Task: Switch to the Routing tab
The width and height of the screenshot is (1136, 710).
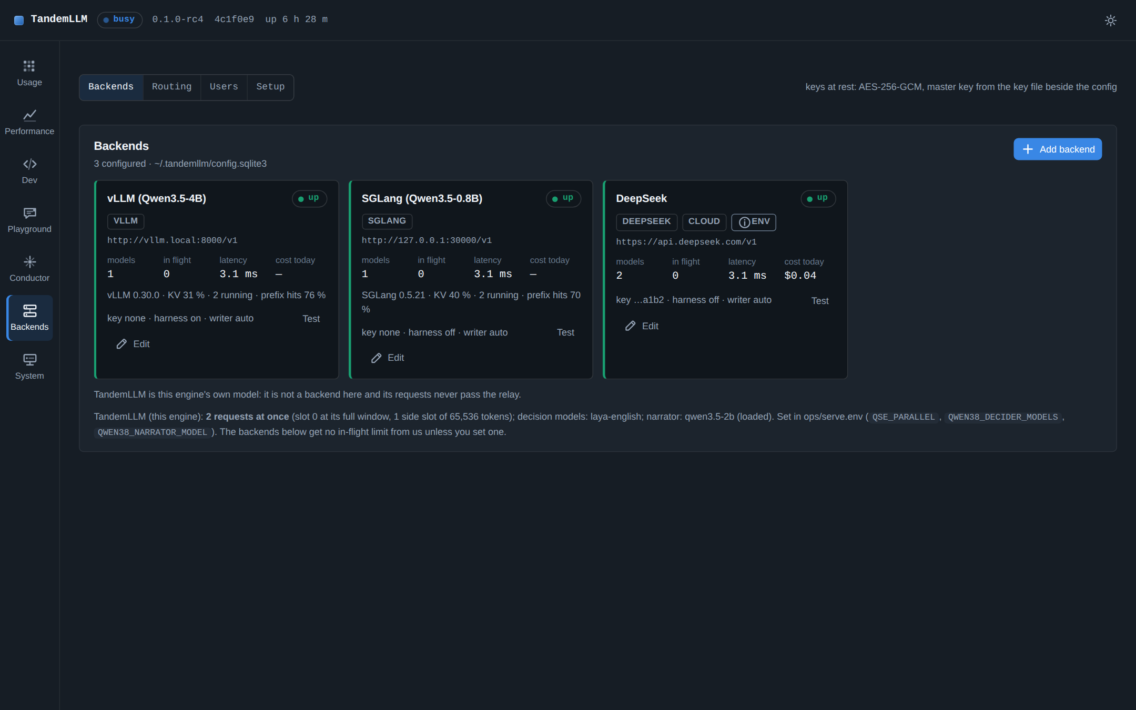Action: [x=172, y=87]
